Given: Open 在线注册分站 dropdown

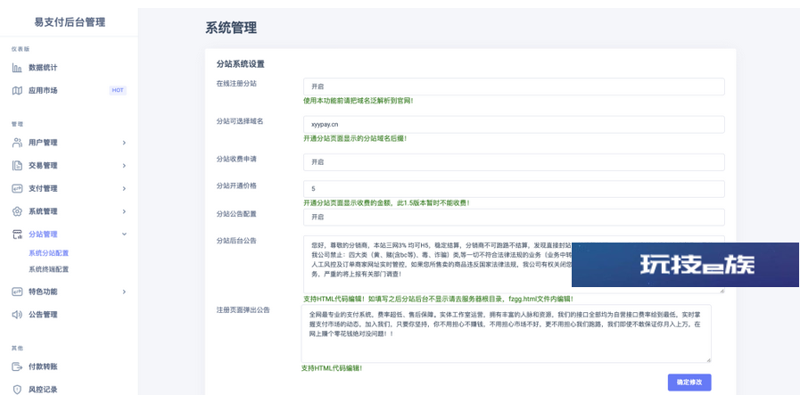Looking at the screenshot, I should pos(514,86).
